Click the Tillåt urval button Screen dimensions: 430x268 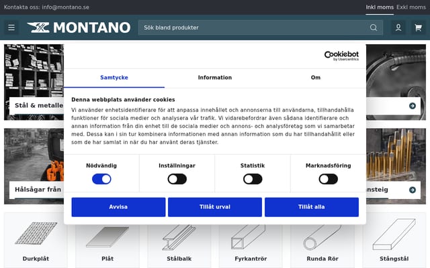[x=215, y=207]
